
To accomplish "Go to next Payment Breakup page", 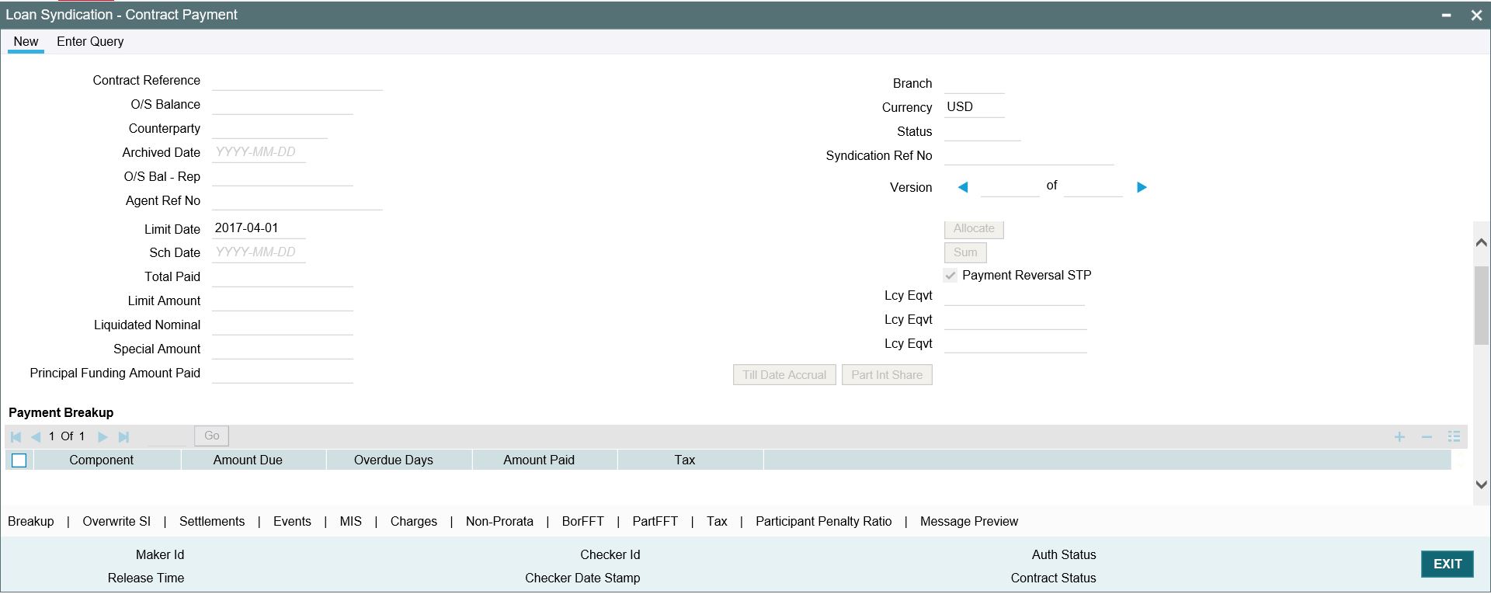I will coord(103,437).
